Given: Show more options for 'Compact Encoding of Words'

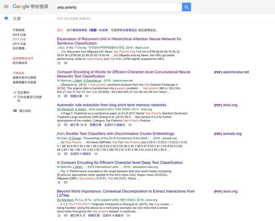Looking at the screenshot, I should (x=87, y=96).
